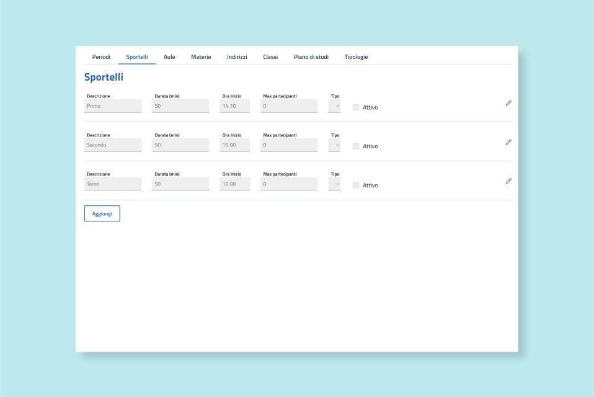The height and width of the screenshot is (397, 594).
Task: Click the Descrizione field containing Secondo
Action: pyautogui.click(x=113, y=145)
